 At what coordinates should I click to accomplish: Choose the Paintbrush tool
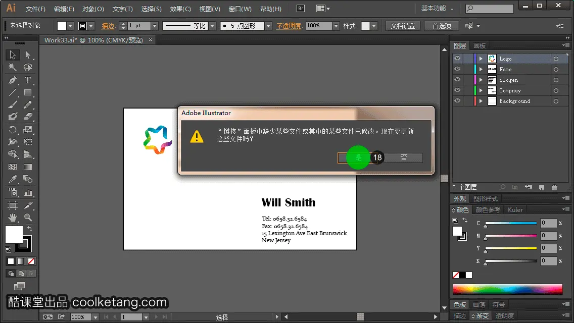pyautogui.click(x=13, y=104)
